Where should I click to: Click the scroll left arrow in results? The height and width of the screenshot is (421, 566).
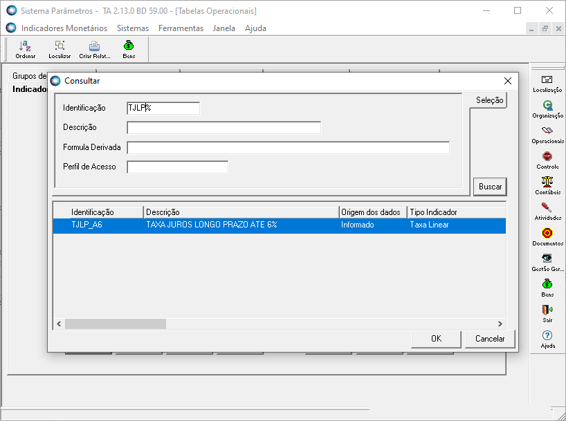[x=59, y=324]
